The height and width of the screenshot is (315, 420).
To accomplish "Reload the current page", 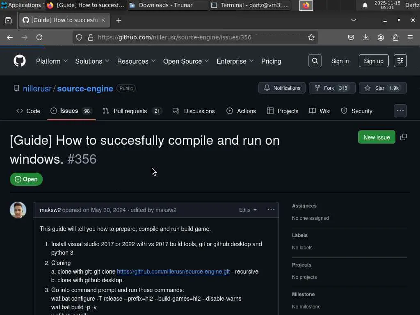I will click(39, 37).
